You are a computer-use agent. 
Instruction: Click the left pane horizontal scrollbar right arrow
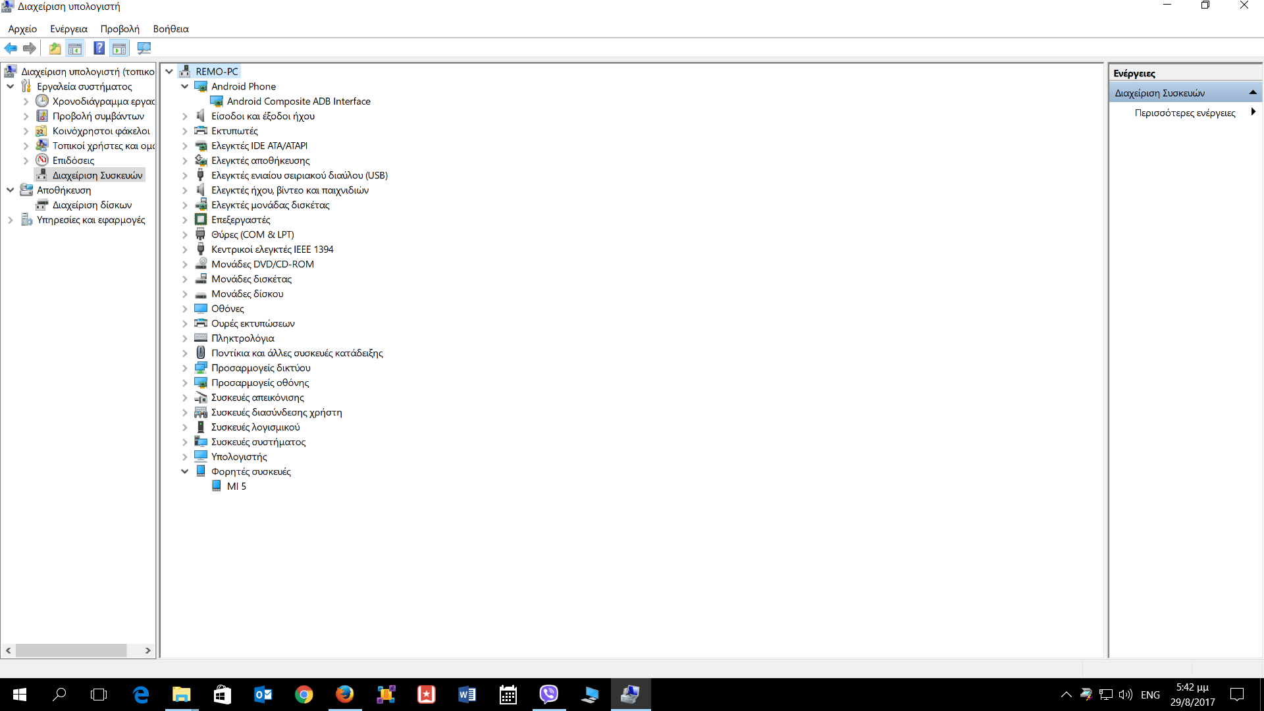[148, 650]
